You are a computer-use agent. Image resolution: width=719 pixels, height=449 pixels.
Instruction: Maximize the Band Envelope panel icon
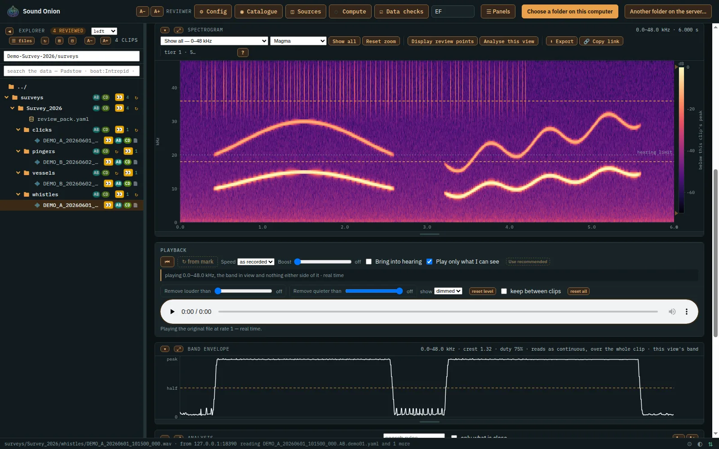(x=178, y=349)
